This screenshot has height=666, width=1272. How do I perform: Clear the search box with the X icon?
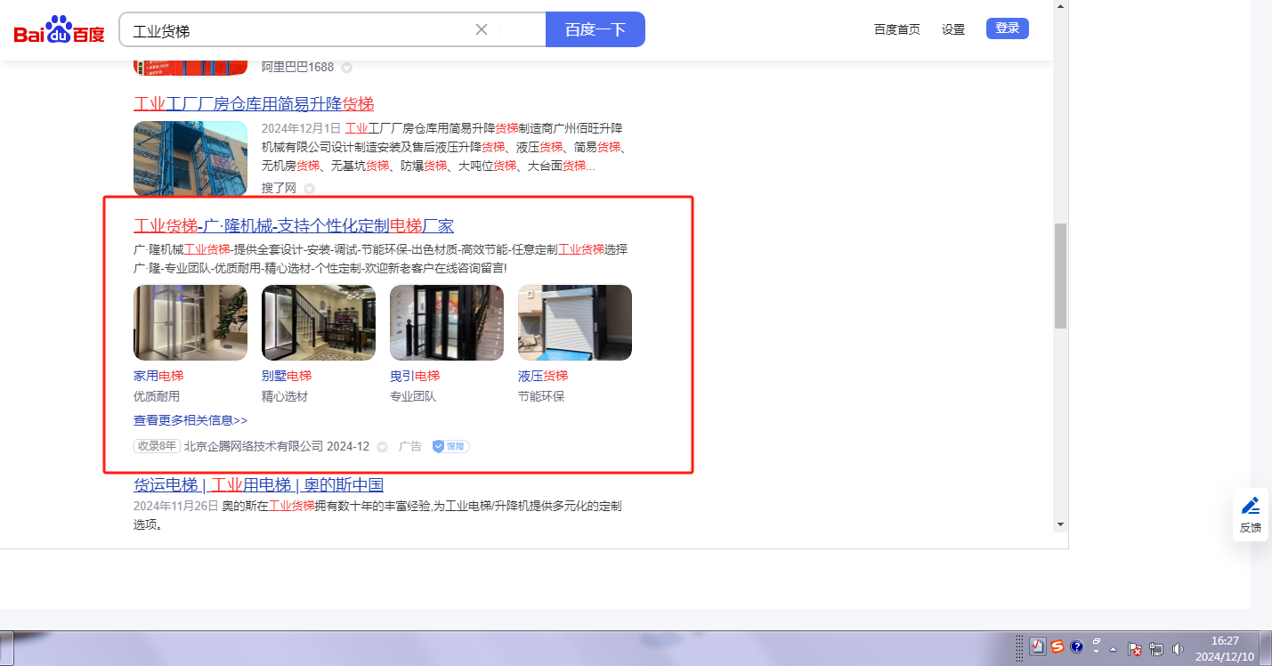tap(482, 29)
